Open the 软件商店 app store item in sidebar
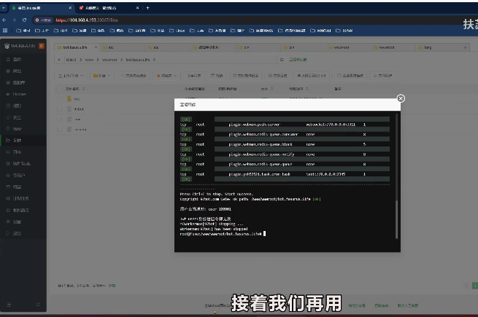This screenshot has width=478, height=317. coord(20,210)
